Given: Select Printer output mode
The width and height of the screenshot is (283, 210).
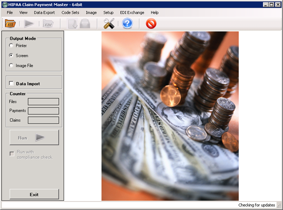Looking at the screenshot, I should pos(11,45).
